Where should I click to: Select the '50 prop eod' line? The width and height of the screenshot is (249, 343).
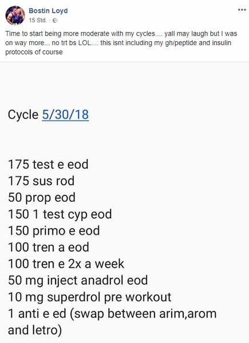(x=42, y=198)
